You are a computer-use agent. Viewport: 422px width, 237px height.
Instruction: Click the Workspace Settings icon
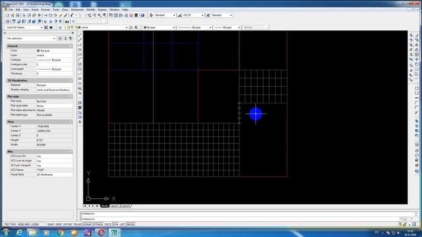click(x=46, y=28)
